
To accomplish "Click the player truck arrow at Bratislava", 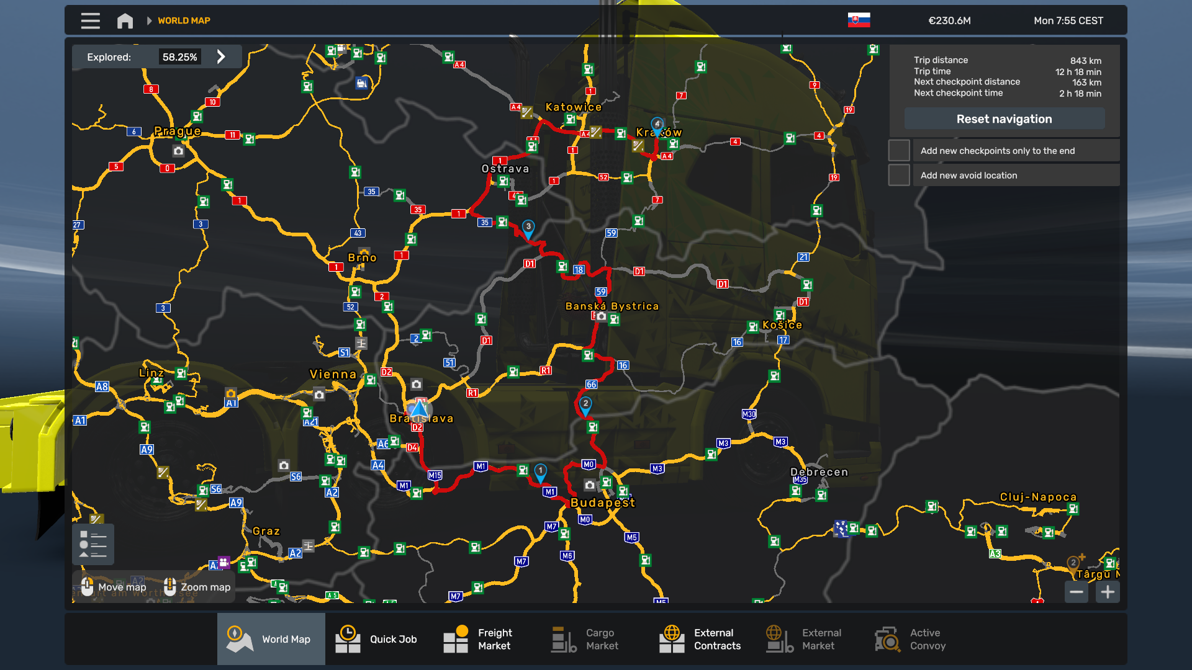I will 419,409.
